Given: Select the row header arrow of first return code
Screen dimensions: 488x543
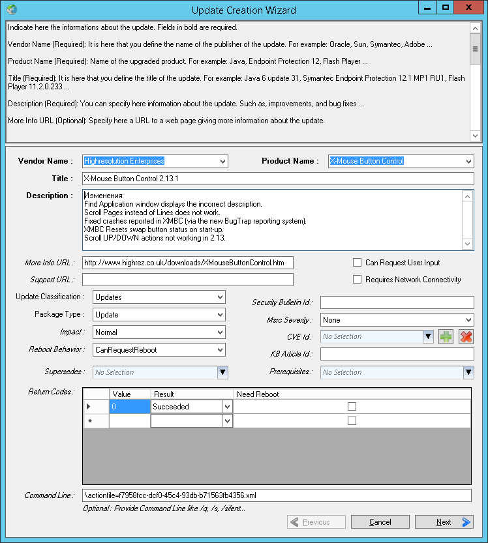Looking at the screenshot, I should (x=96, y=407).
